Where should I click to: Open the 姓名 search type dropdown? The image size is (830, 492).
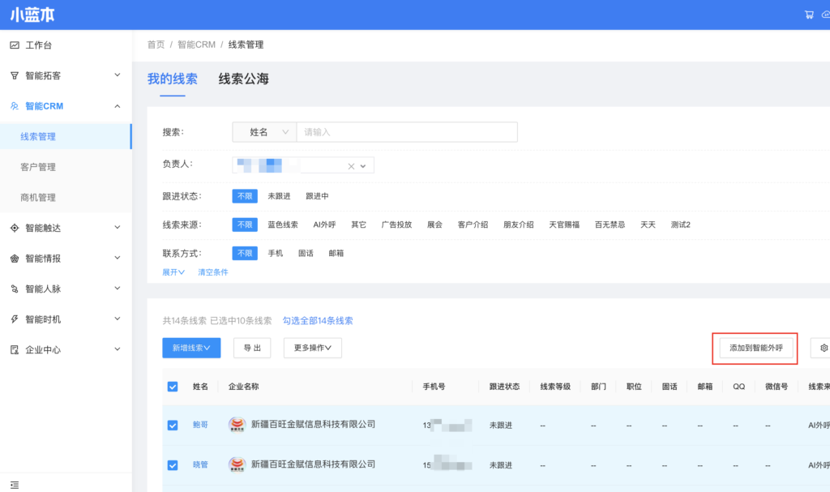coord(264,132)
